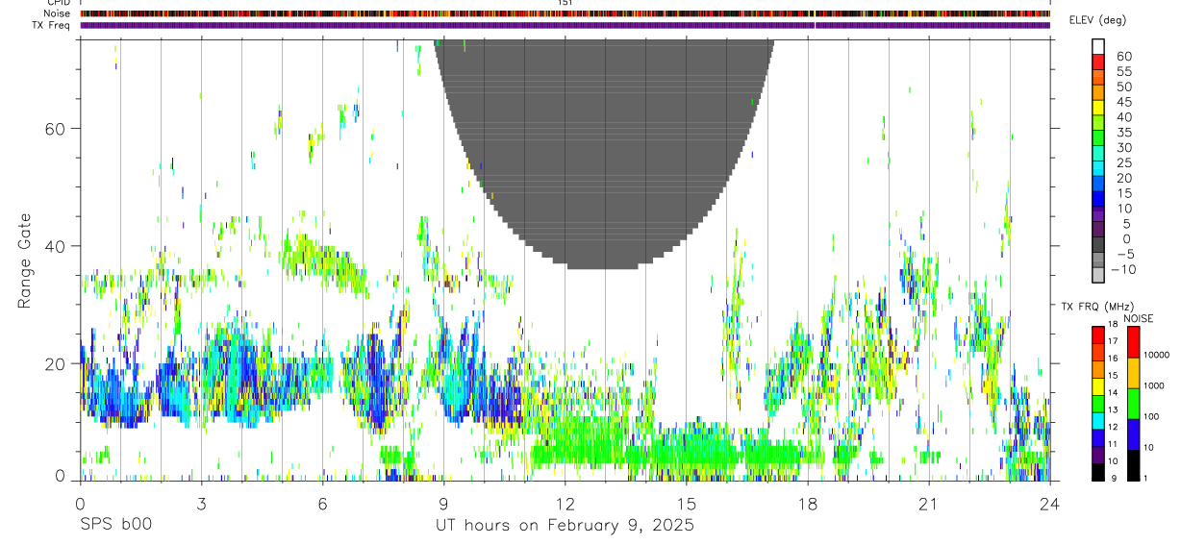Click the '50' value on ELEV colorbar
Screen dimensions: 1181x545
pos(1123,87)
